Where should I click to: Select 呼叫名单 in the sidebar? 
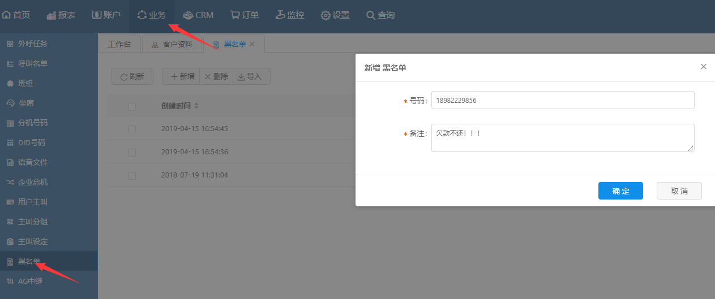coord(32,63)
